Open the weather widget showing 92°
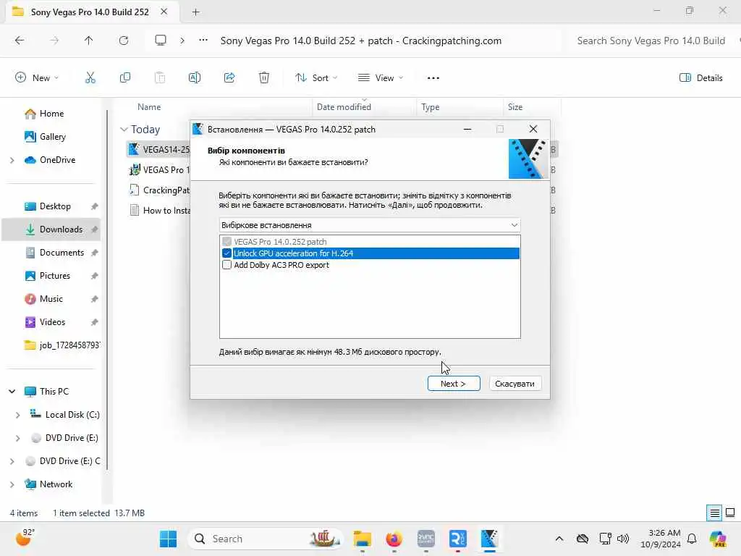741x556 pixels. click(25, 538)
